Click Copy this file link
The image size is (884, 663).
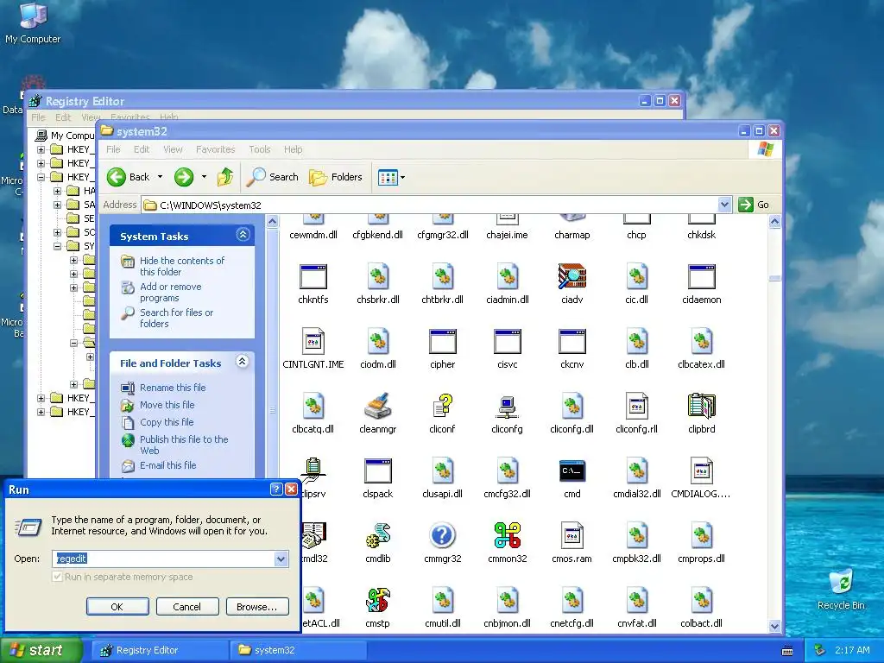(x=167, y=421)
